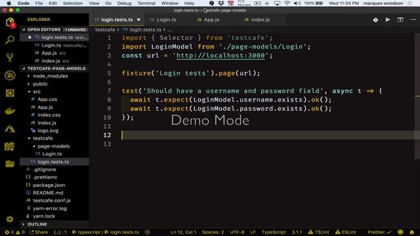This screenshot has width=420, height=236.
Task: Expand the Outline section
Action: coord(54,224)
